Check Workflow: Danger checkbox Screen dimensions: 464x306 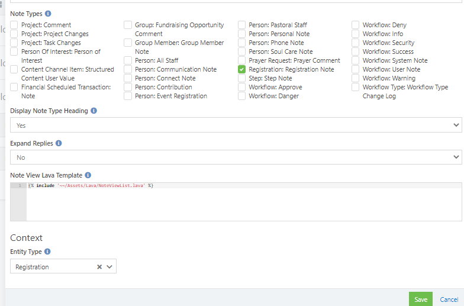pyautogui.click(x=241, y=96)
